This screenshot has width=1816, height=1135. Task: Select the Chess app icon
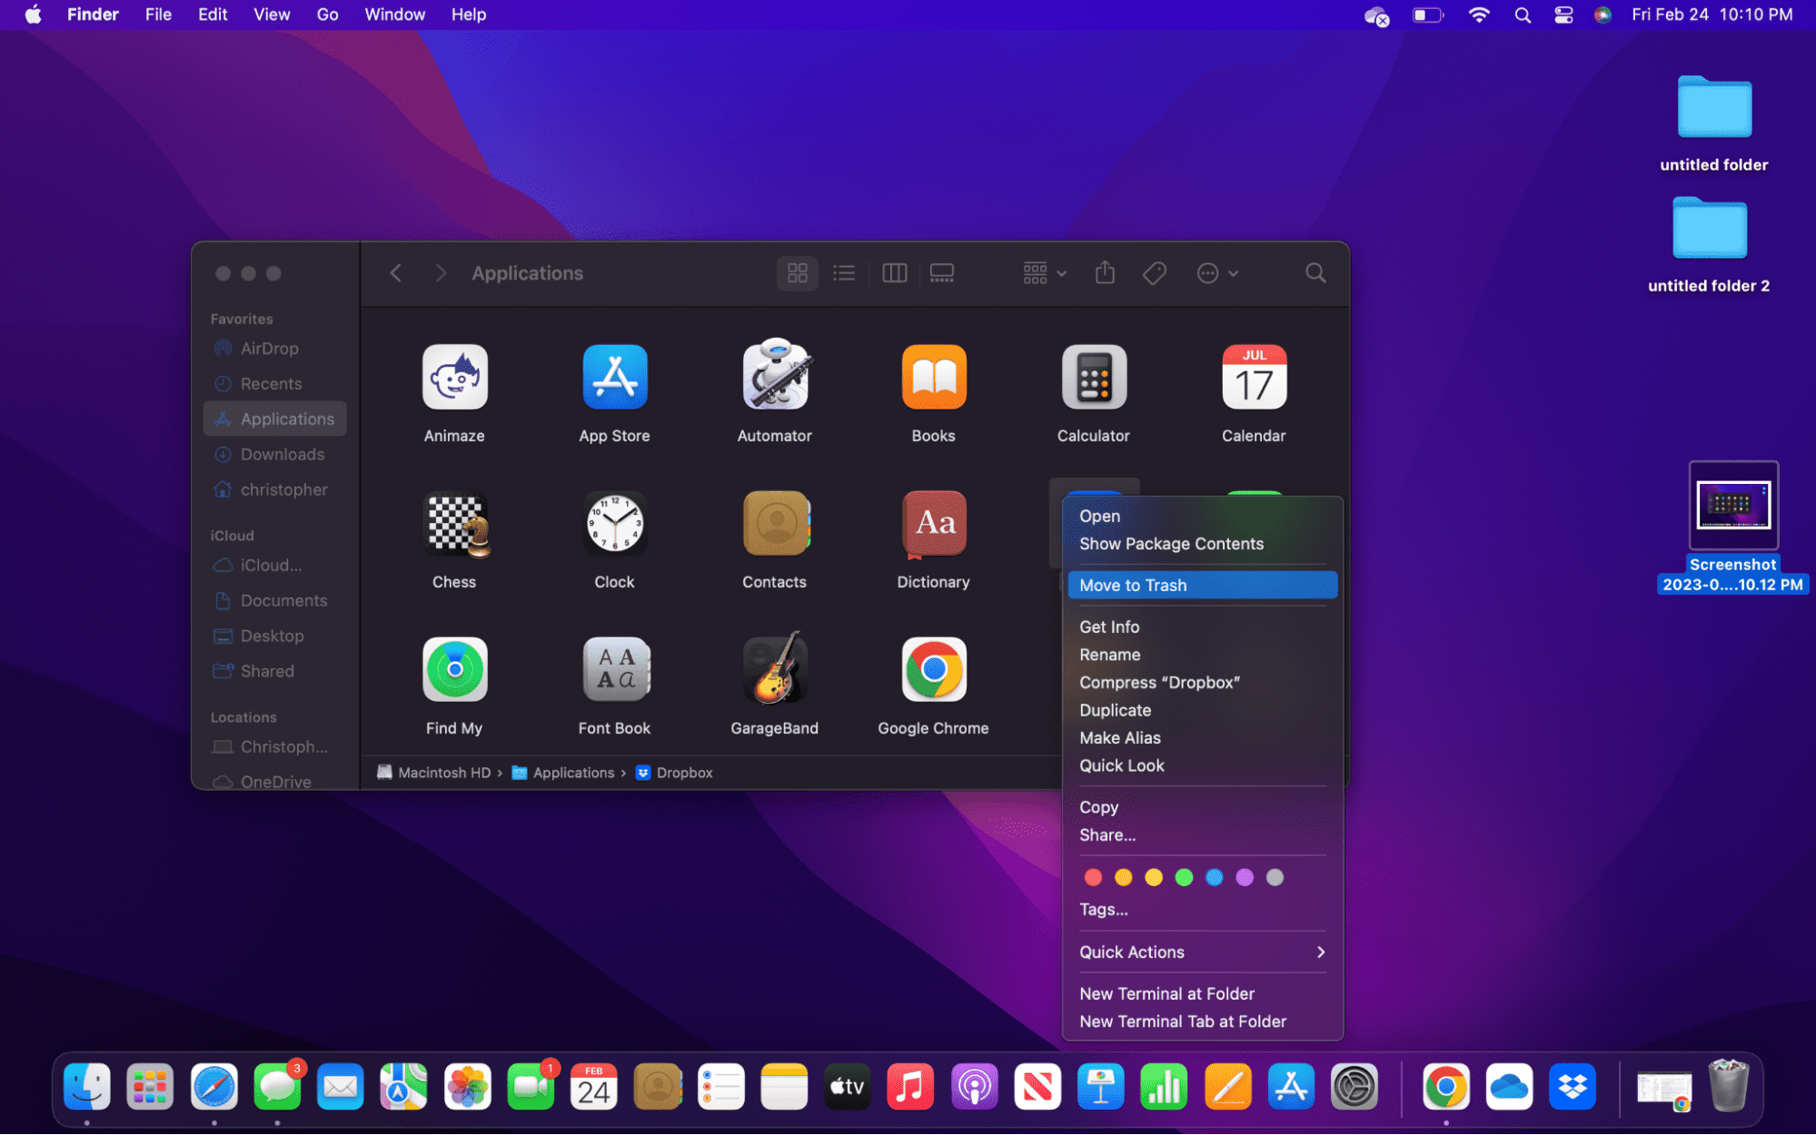[454, 524]
